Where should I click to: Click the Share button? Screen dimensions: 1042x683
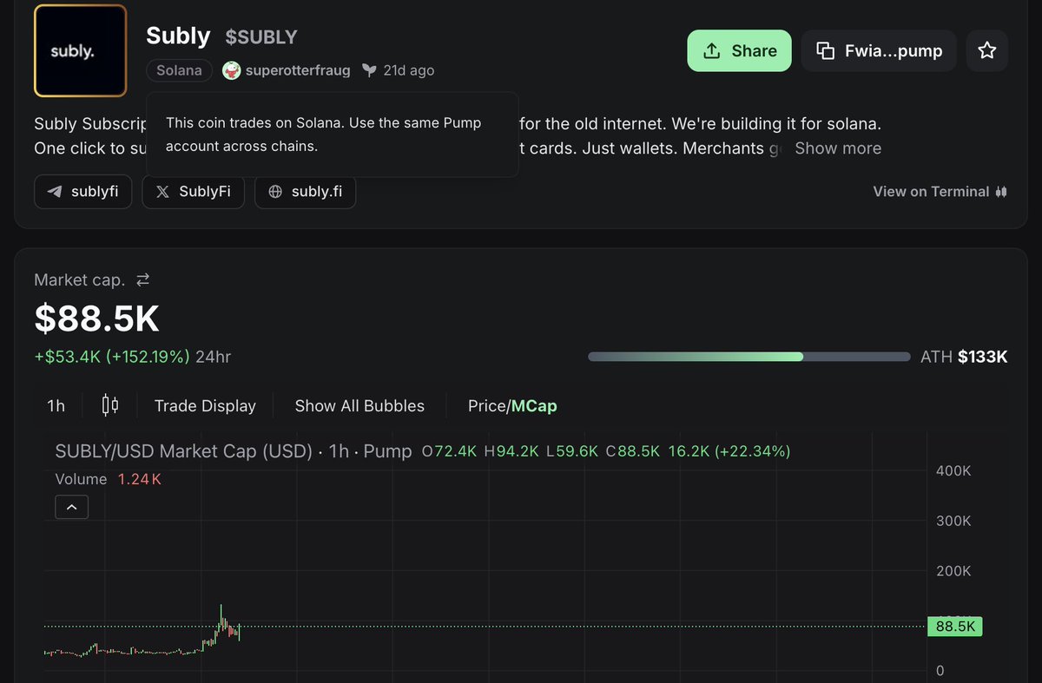click(x=739, y=50)
